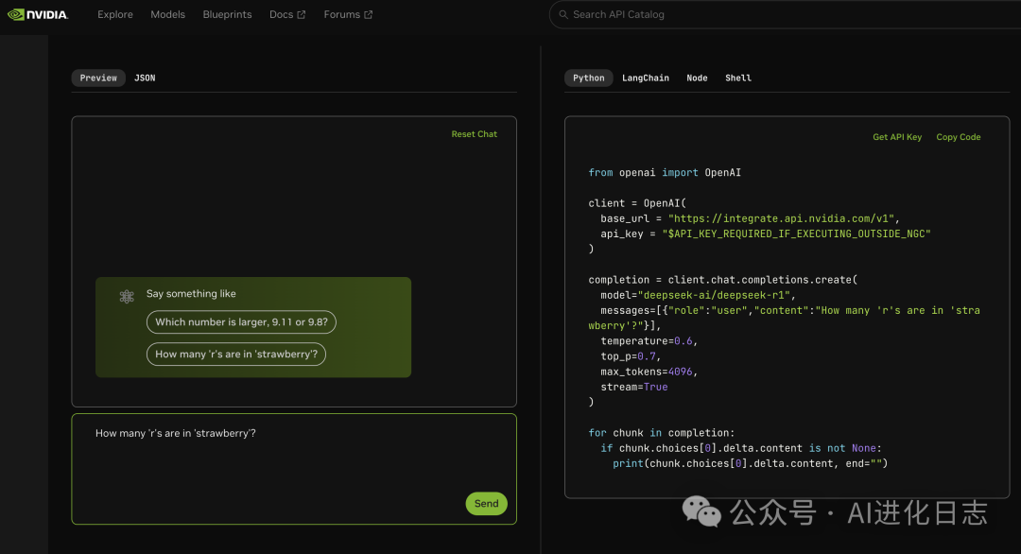This screenshot has height=554, width=1021.
Task: Select the Python code tab
Action: tap(589, 78)
